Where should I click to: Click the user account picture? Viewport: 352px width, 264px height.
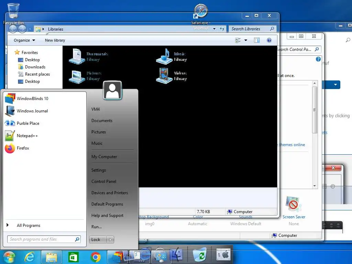click(112, 90)
